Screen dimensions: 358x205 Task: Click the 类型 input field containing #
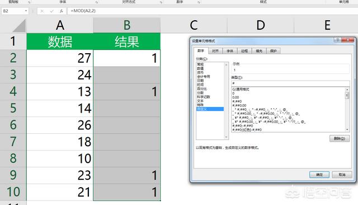pyautogui.click(x=290, y=83)
